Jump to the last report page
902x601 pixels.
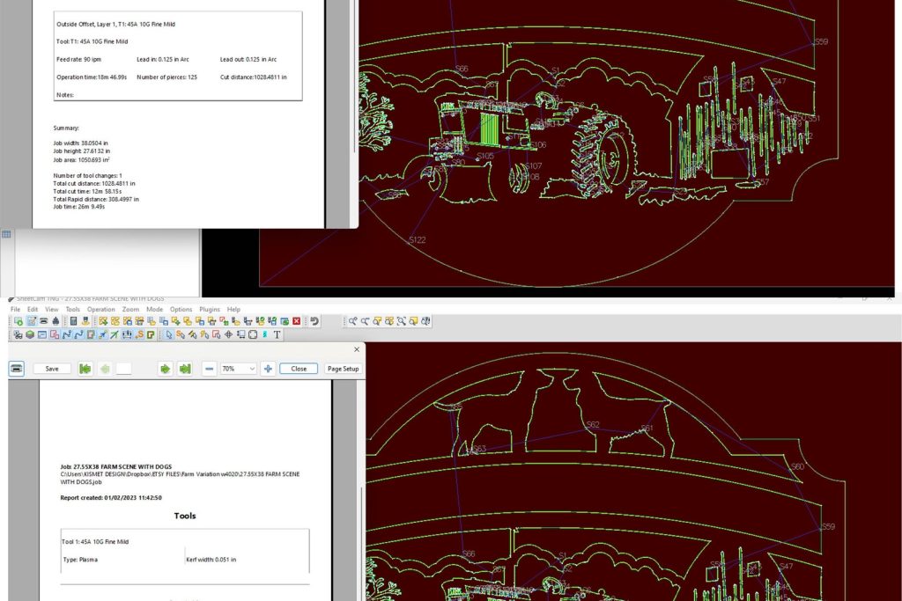click(185, 369)
